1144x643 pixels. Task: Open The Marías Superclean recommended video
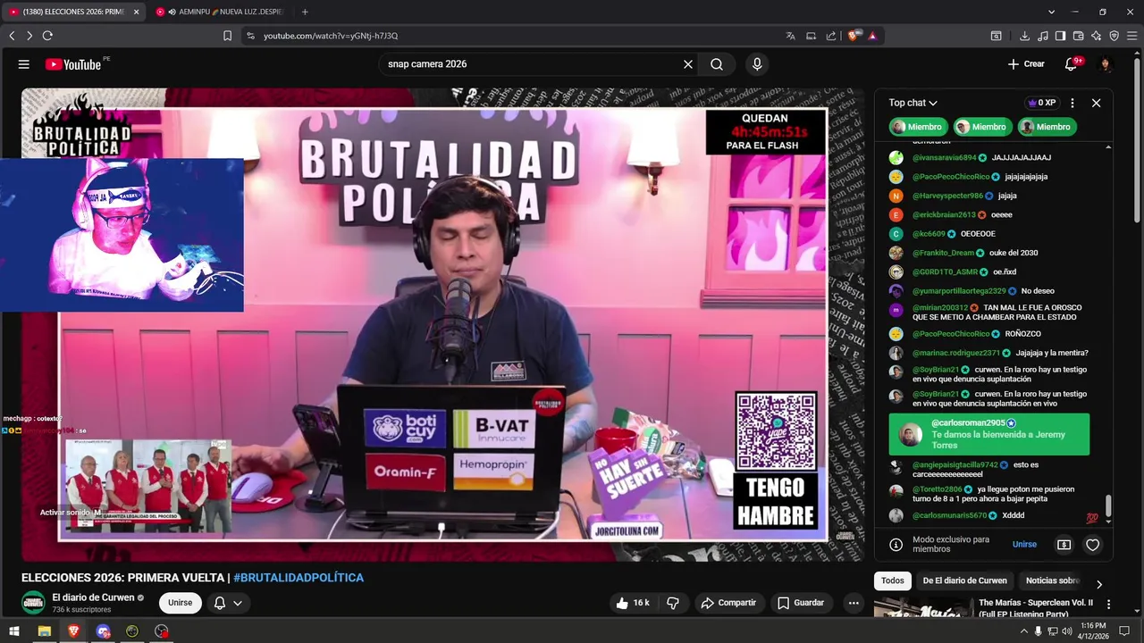pyautogui.click(x=992, y=609)
